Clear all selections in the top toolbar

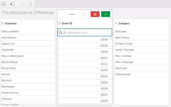click(30, 4)
